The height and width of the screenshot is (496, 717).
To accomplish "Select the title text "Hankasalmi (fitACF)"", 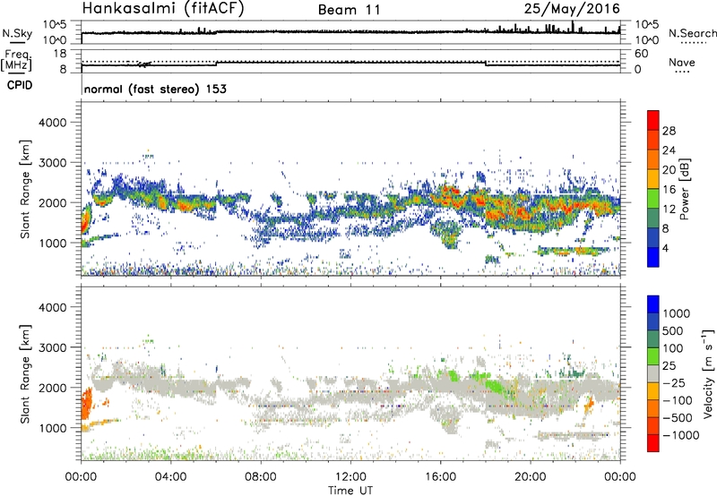I will click(163, 8).
